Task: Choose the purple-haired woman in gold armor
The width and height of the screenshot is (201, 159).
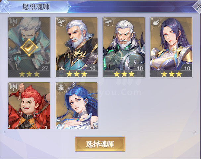Action: 172,47
